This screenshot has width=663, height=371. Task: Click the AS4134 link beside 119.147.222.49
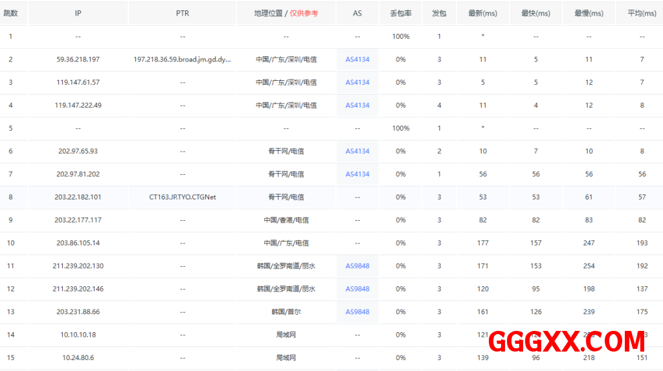click(x=357, y=106)
